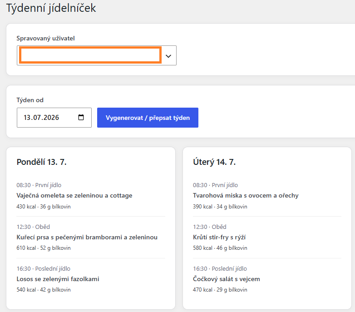355x312 pixels.
Task: Click the Týden od label
Action: pyautogui.click(x=30, y=100)
